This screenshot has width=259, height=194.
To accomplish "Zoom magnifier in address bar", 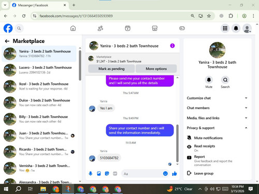I will tap(193, 16).
